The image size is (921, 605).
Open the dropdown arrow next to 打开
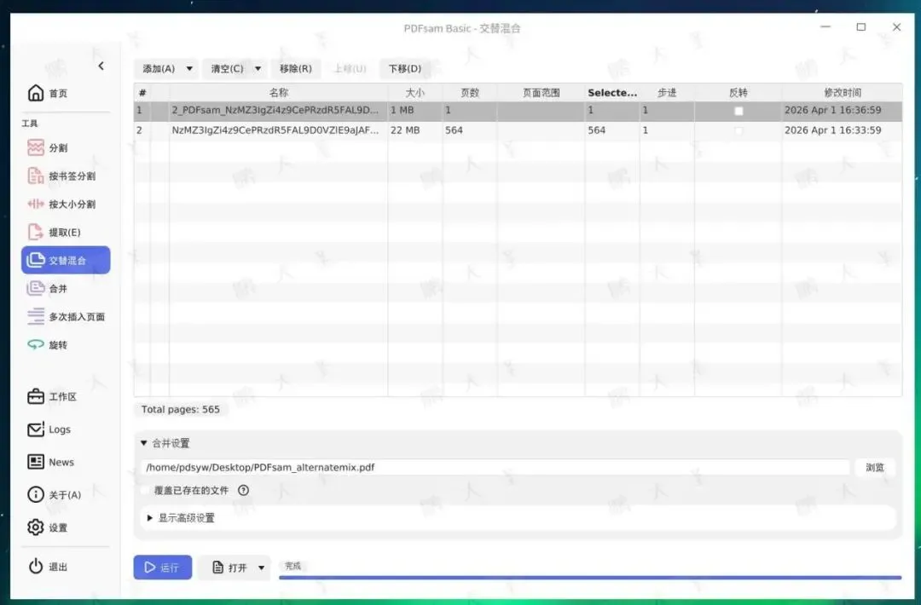pos(262,568)
